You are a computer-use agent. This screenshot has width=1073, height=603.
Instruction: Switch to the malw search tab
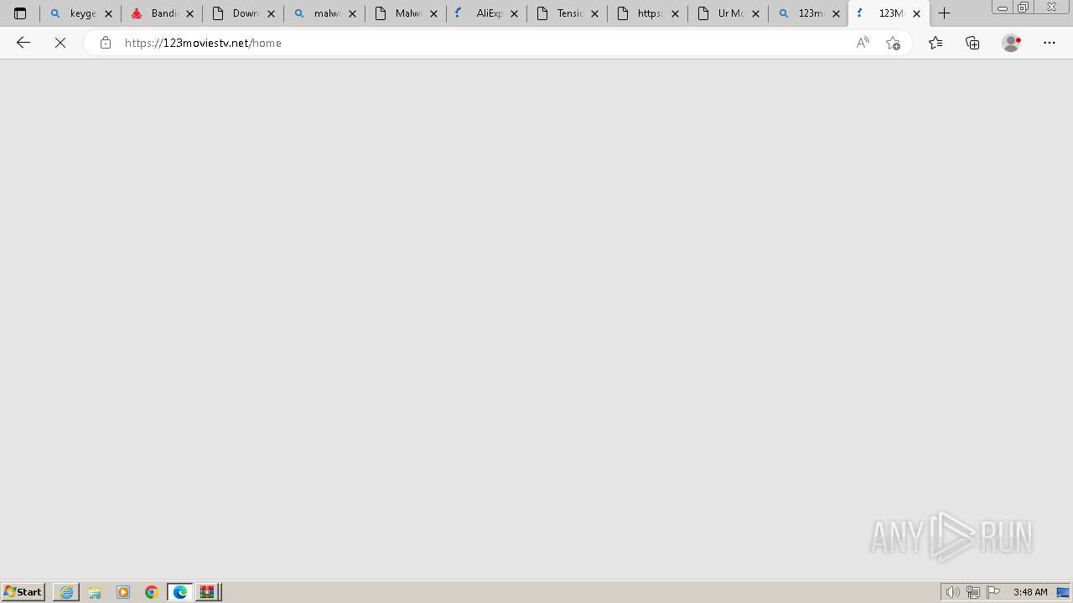(324, 13)
